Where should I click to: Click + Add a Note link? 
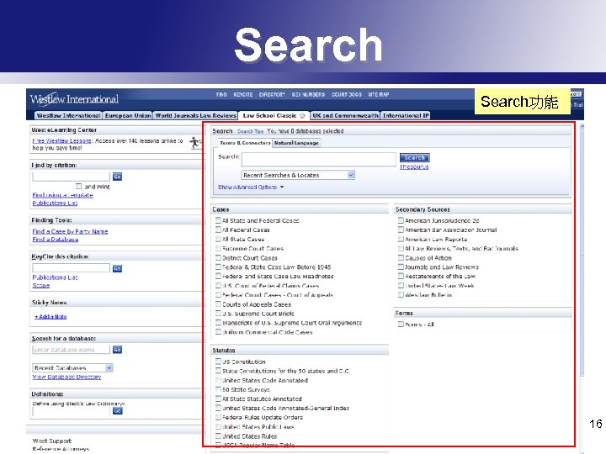pyautogui.click(x=50, y=317)
